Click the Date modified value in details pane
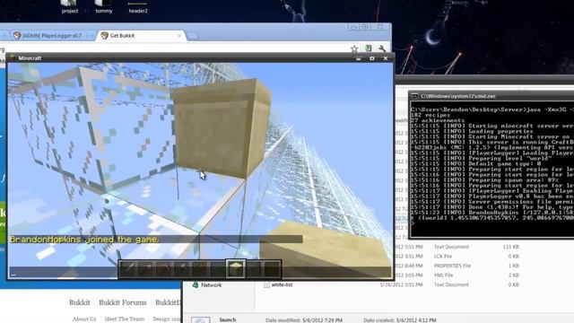The height and width of the screenshot is (323, 574). 322,320
